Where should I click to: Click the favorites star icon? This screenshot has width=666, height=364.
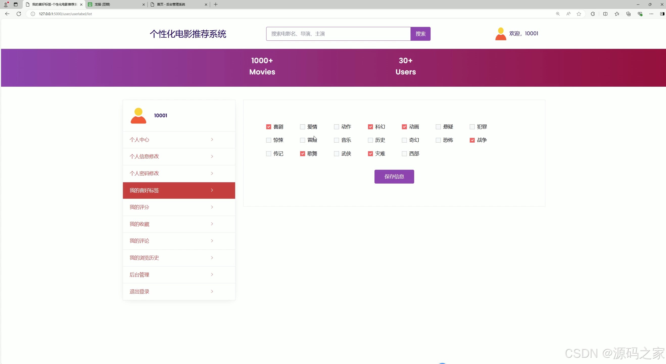click(579, 14)
